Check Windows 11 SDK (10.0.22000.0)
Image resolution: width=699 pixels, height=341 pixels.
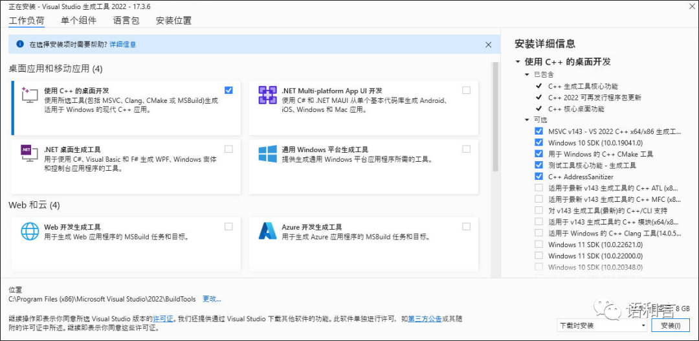pyautogui.click(x=538, y=256)
